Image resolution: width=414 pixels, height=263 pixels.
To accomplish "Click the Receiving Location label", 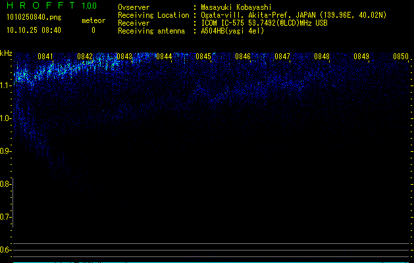I will click(153, 15).
